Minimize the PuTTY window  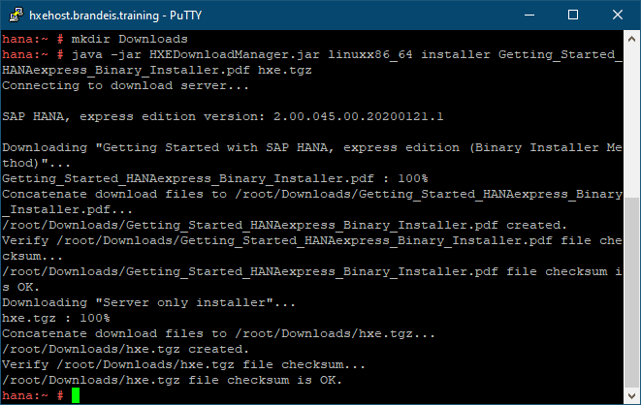click(x=529, y=16)
